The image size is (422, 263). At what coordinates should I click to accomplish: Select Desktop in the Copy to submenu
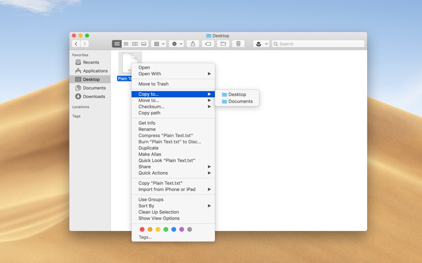[237, 95]
